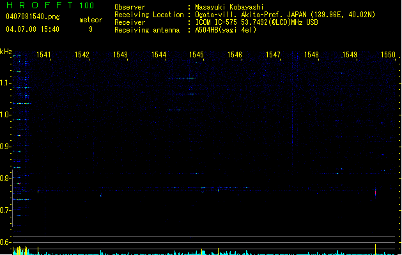Click the Ogata-vill. Akita-Pref. JAPAN location text

285,15
